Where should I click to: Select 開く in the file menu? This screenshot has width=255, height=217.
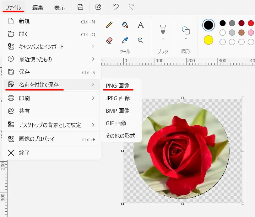point(52,34)
